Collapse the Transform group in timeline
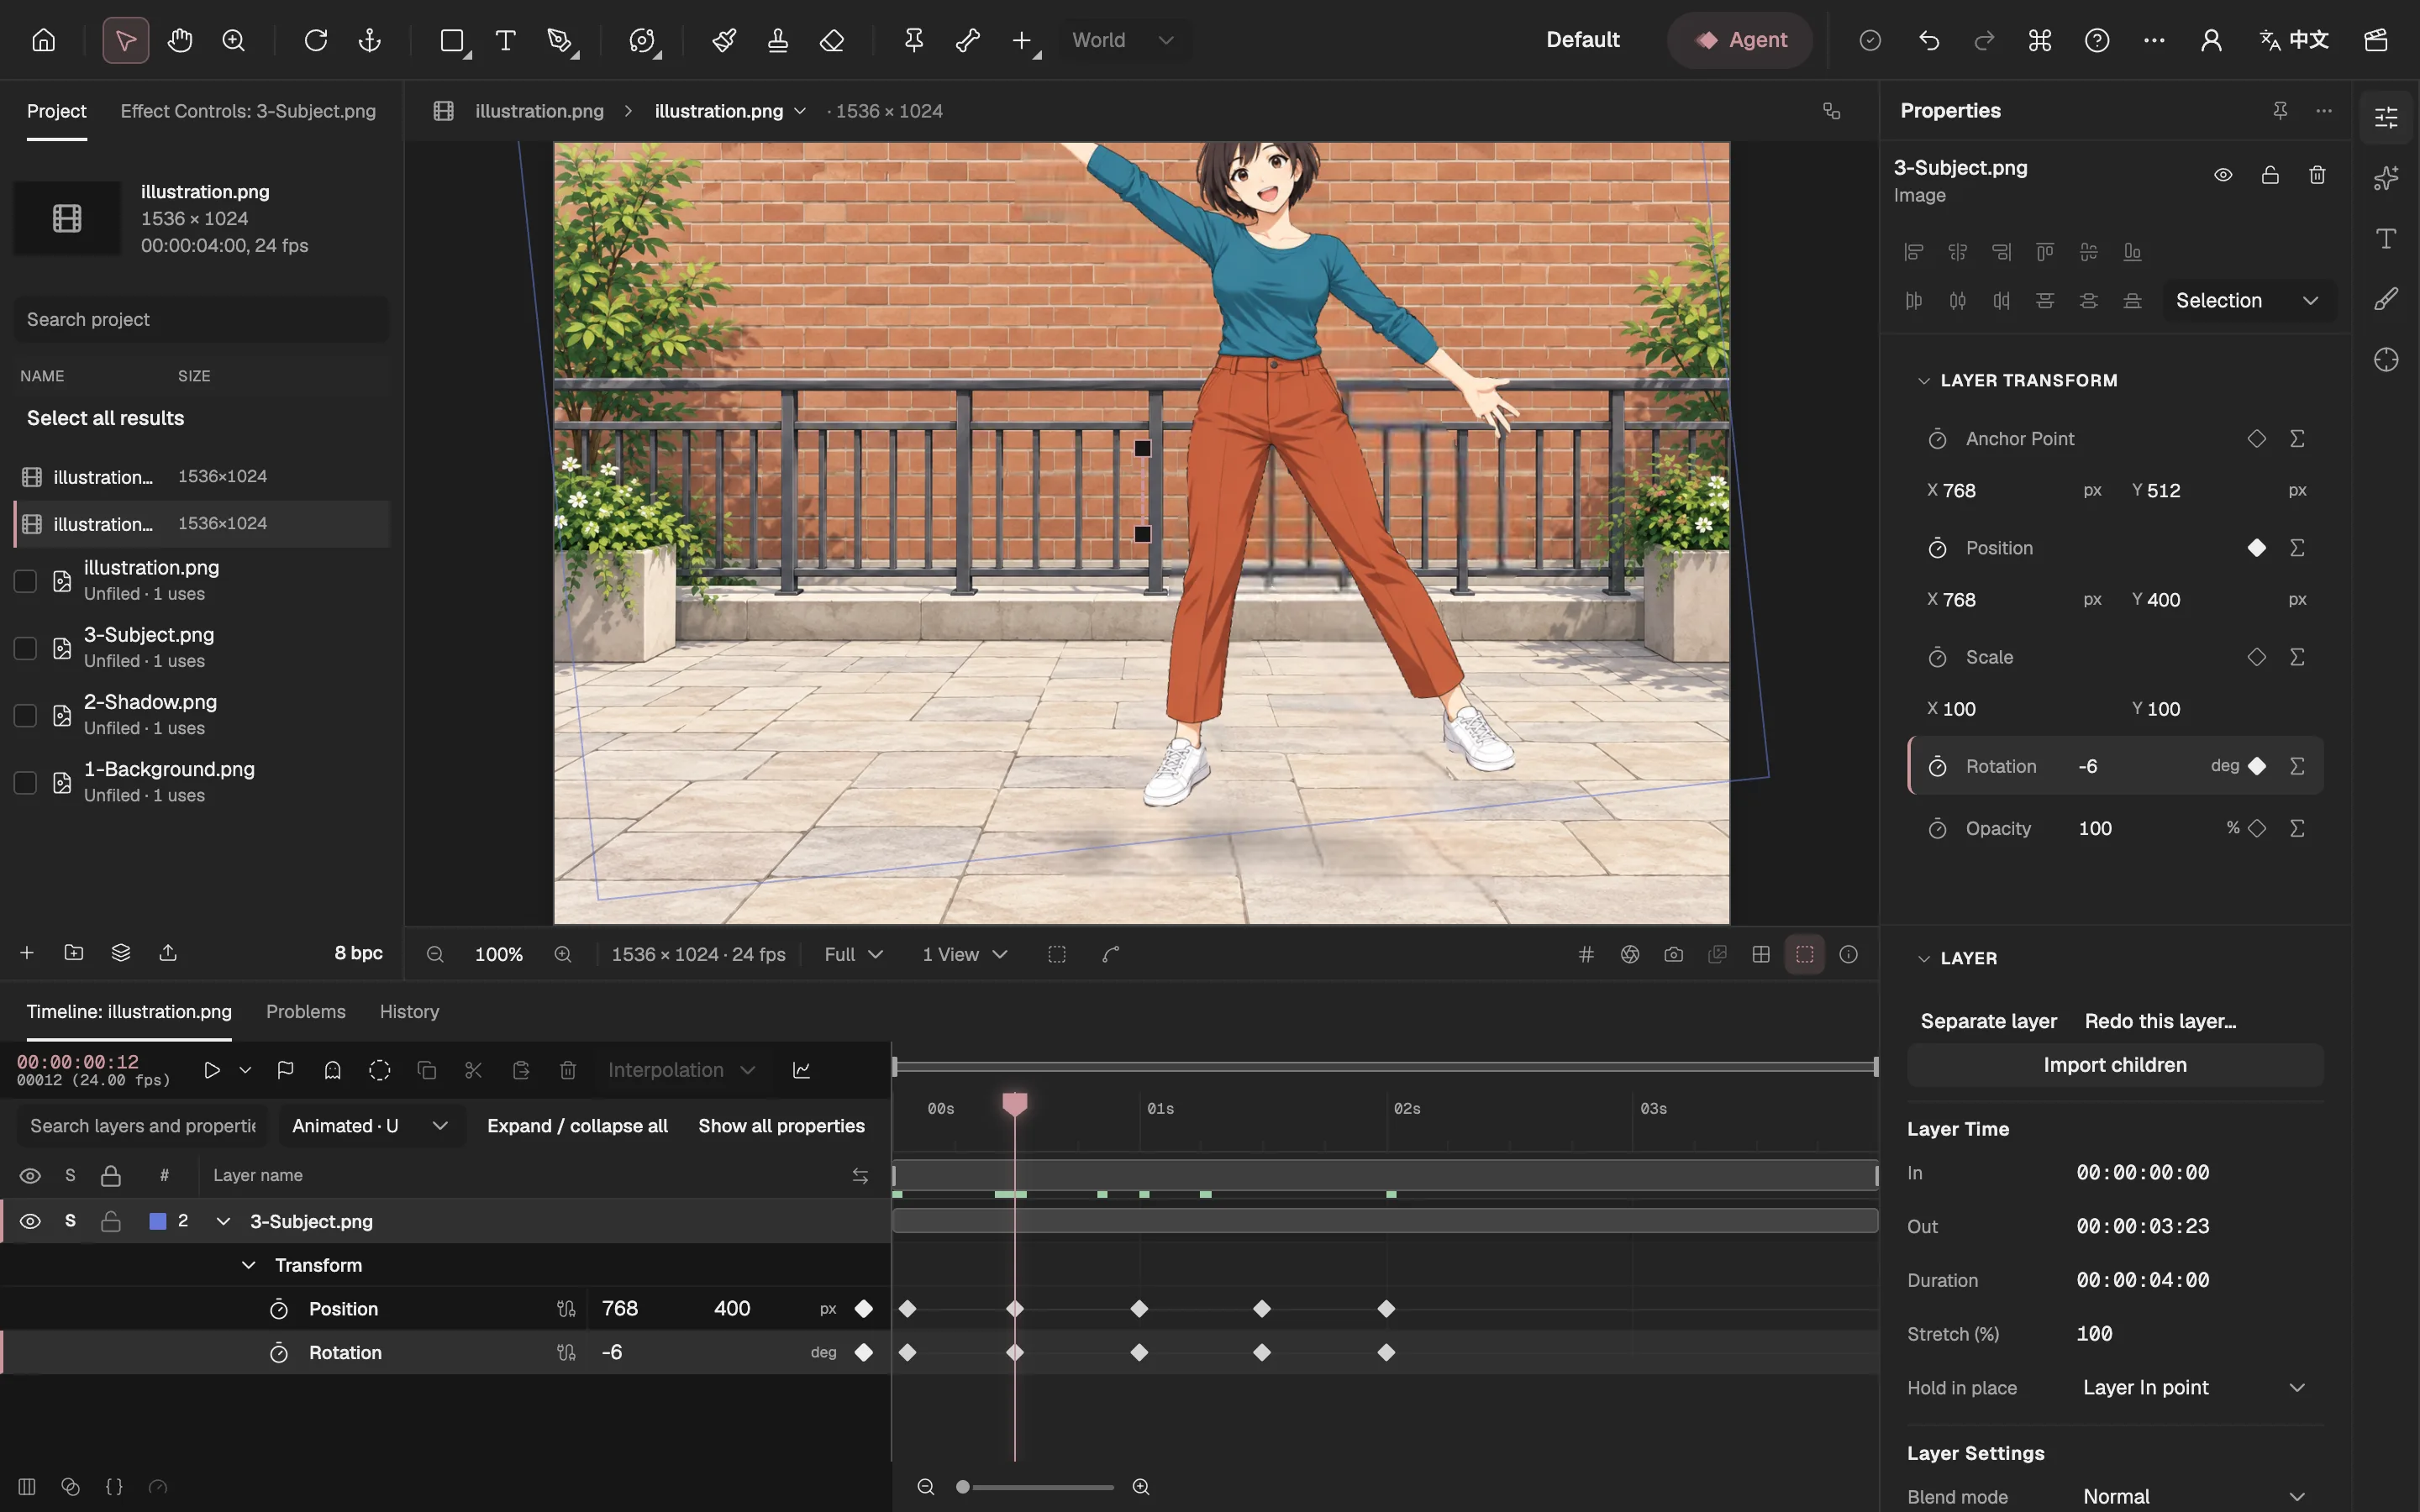2420x1512 pixels. 248,1265
